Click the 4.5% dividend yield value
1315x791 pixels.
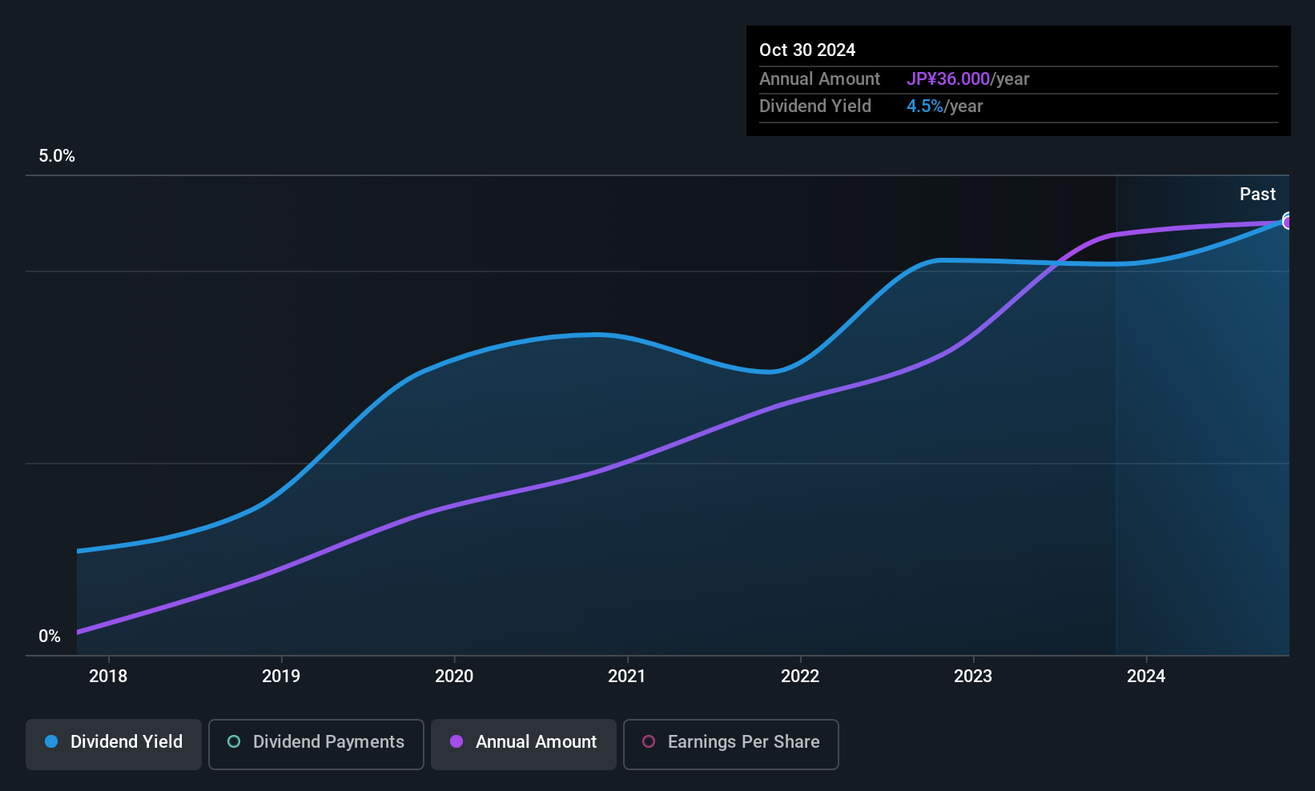tap(925, 106)
